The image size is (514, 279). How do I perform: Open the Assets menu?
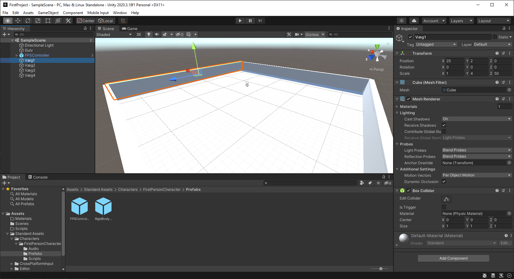pyautogui.click(x=28, y=13)
